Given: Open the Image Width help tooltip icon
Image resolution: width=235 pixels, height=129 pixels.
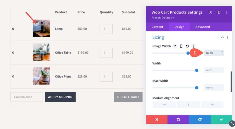Looking at the screenshot, I should click(x=175, y=46).
